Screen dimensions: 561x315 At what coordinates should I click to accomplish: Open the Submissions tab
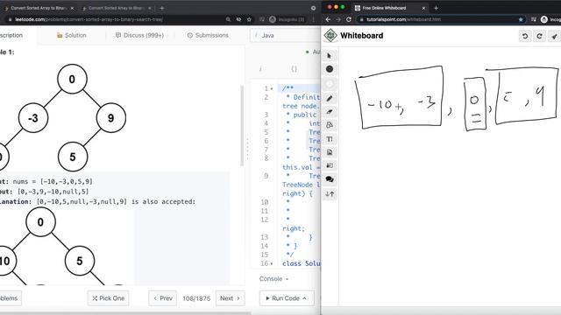tap(208, 35)
